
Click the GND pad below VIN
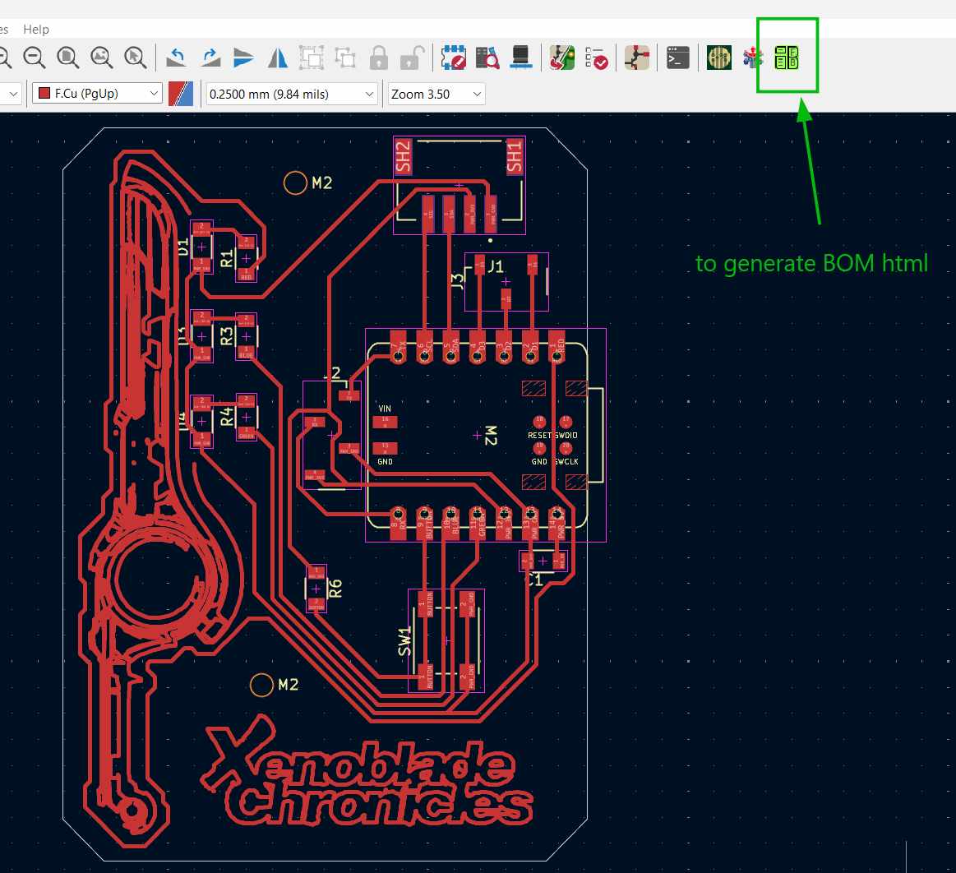[385, 448]
